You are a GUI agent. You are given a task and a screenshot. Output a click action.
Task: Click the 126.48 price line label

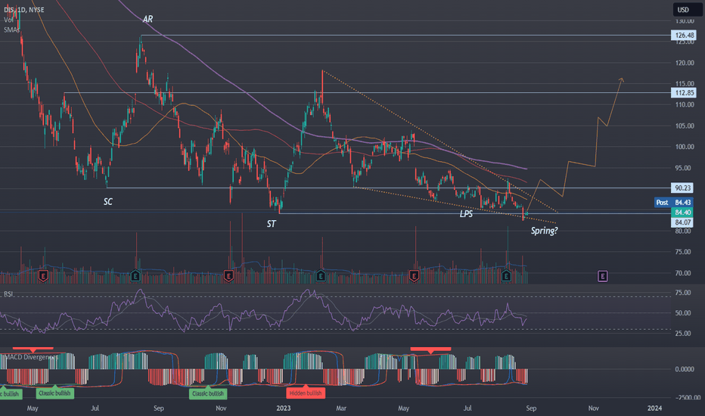click(x=684, y=35)
